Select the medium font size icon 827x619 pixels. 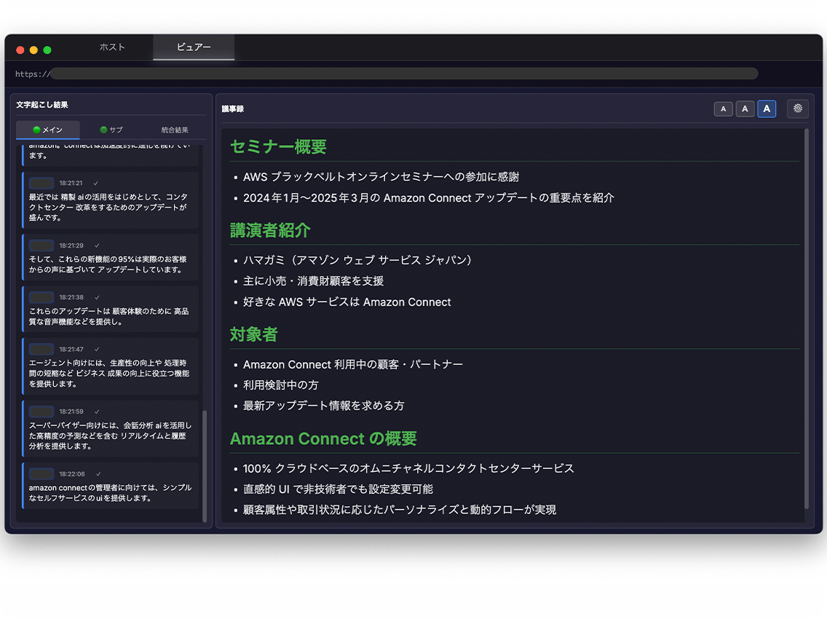(745, 109)
